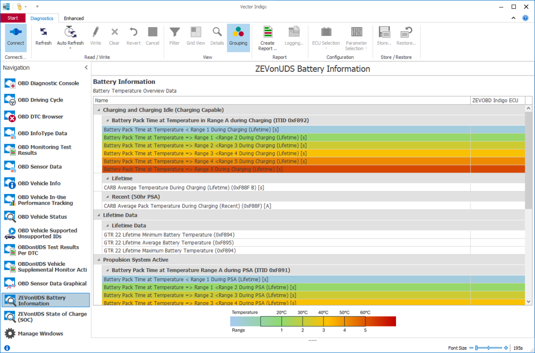Viewport: 535px width, 353px height.
Task: Open Auto Refresh dropdown arrow
Action: [x=70, y=49]
